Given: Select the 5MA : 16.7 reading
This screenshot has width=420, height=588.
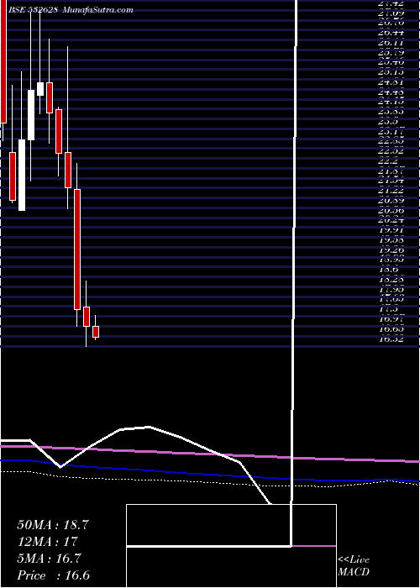Looking at the screenshot, I should [x=49, y=559].
